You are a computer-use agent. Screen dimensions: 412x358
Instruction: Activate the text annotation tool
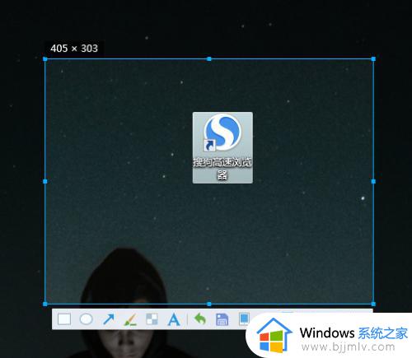(x=174, y=319)
